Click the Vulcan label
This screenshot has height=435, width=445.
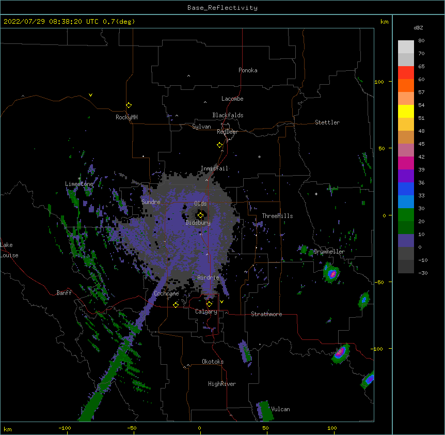coord(280,409)
